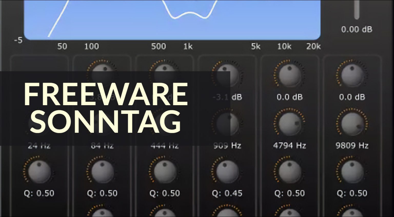Click the -5 dB scale label

coord(18,40)
